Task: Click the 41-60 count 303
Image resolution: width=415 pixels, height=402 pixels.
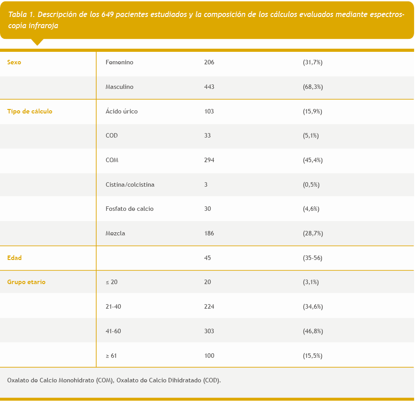Action: point(209,331)
